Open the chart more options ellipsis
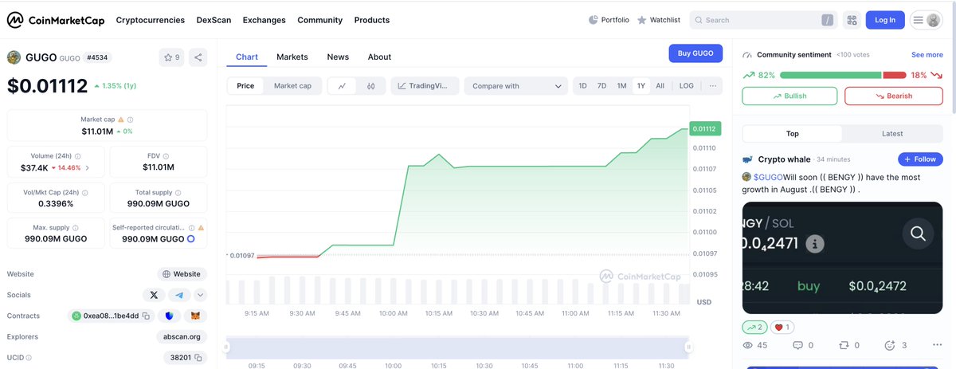 pyautogui.click(x=712, y=86)
